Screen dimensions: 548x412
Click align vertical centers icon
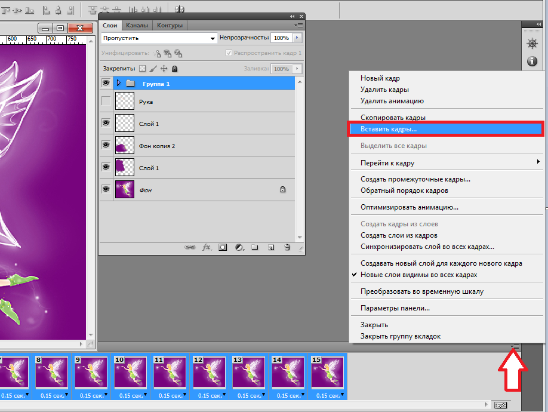[17, 10]
